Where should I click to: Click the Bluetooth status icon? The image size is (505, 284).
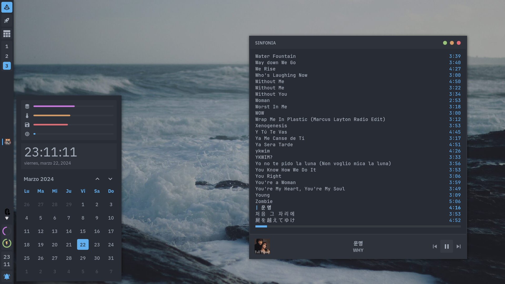[7, 211]
